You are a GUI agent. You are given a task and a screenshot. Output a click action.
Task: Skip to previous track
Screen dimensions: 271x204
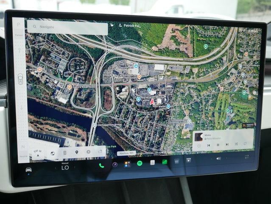[209, 145]
